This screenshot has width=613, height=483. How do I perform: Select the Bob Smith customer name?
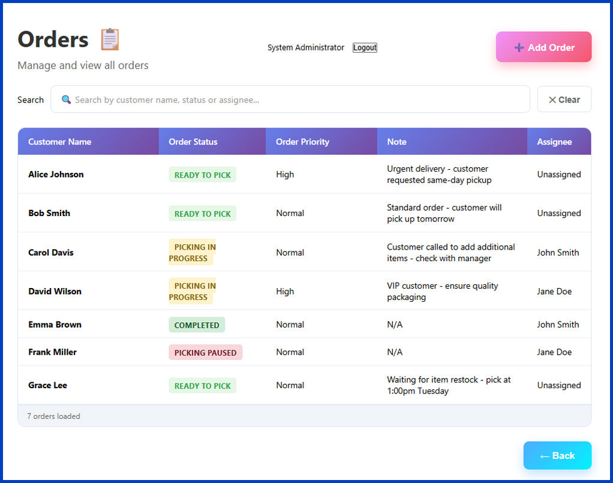[49, 213]
